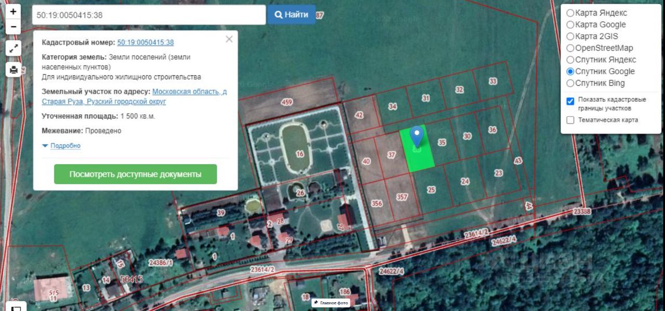Click parcel number 25 on map
Image resolution: width=665 pixels, height=311 pixels.
point(431,190)
